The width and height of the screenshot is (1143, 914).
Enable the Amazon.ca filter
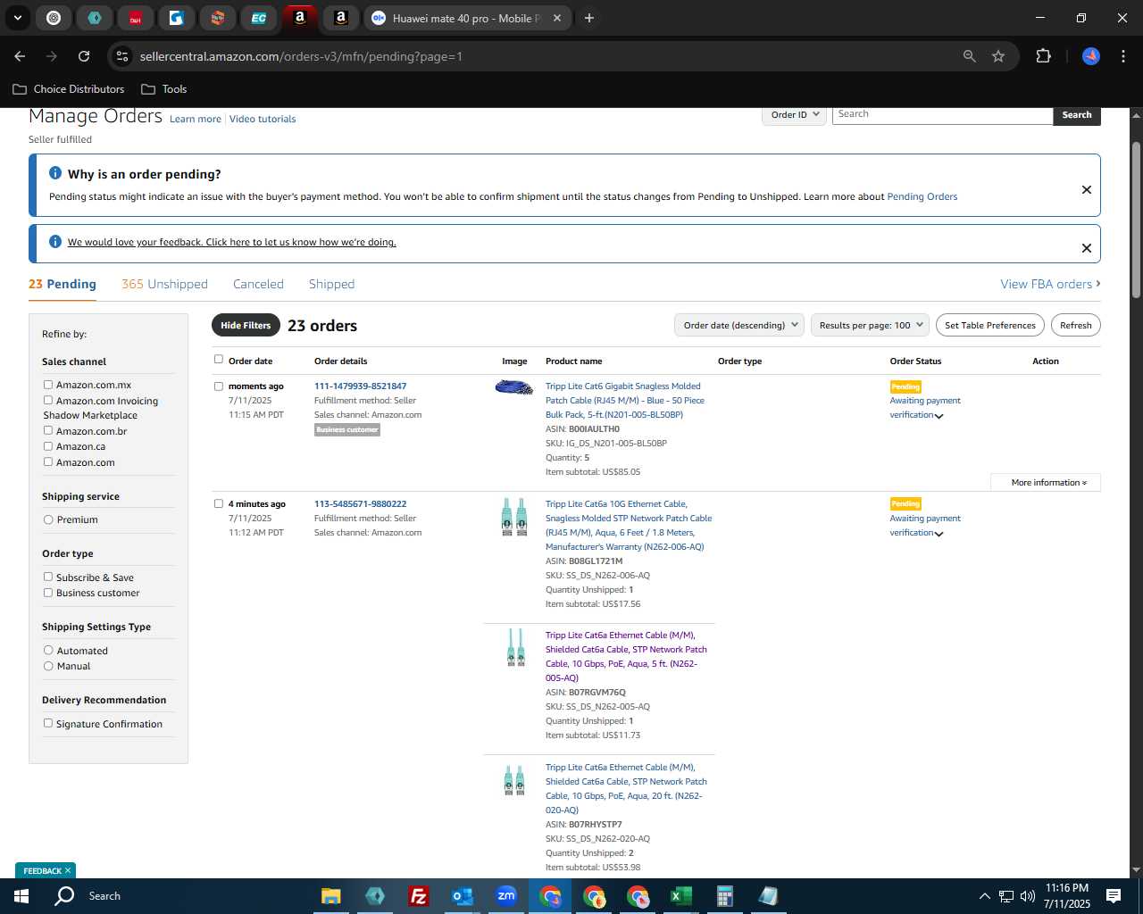(48, 446)
